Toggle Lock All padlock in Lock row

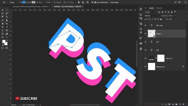(x=161, y=19)
